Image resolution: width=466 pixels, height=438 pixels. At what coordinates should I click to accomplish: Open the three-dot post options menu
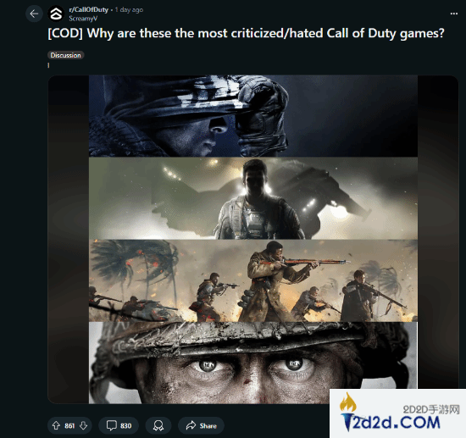(454, 14)
